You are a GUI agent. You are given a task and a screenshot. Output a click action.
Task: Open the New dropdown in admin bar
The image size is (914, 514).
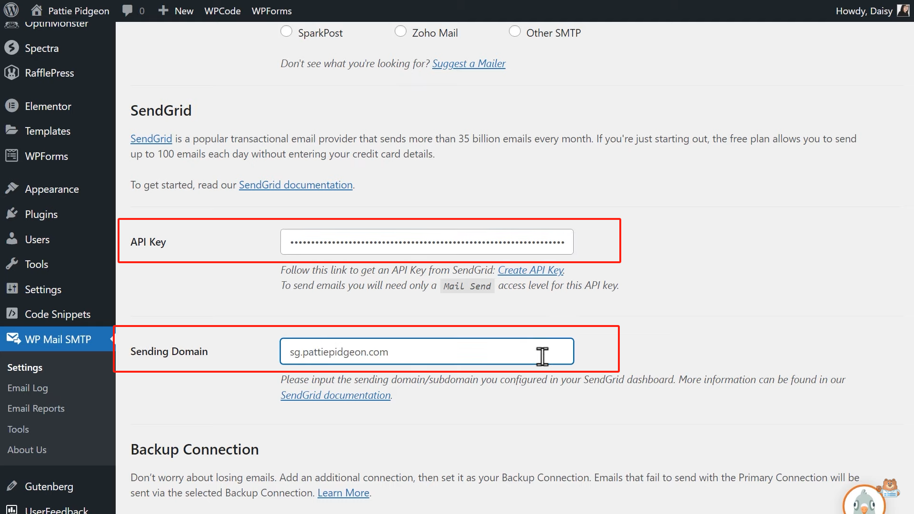pyautogui.click(x=176, y=10)
